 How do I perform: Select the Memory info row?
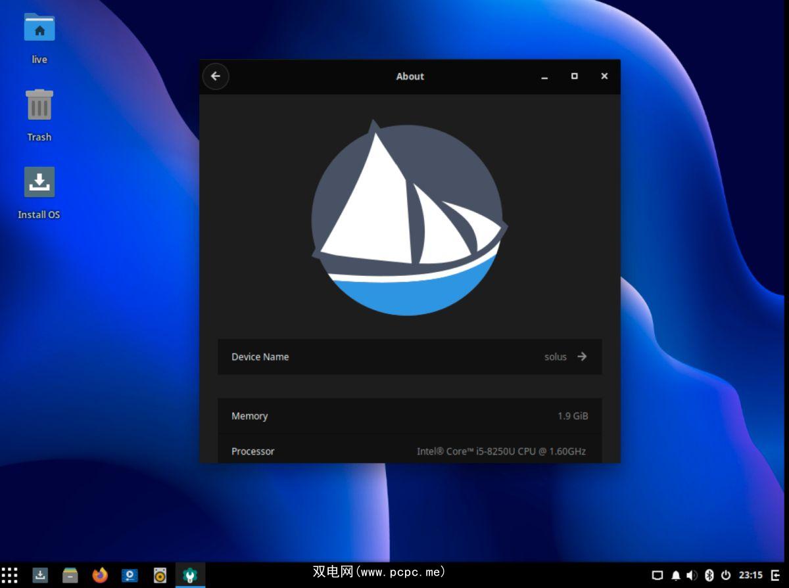(410, 416)
